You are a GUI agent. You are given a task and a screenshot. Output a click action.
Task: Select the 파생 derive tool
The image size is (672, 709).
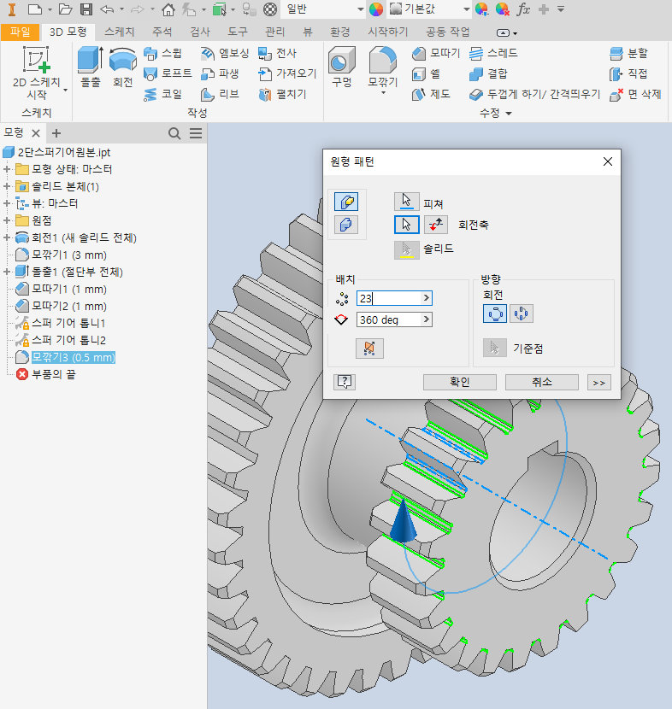click(220, 73)
